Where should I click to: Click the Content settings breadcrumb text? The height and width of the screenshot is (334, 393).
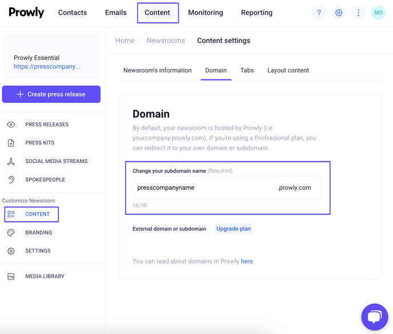(223, 41)
